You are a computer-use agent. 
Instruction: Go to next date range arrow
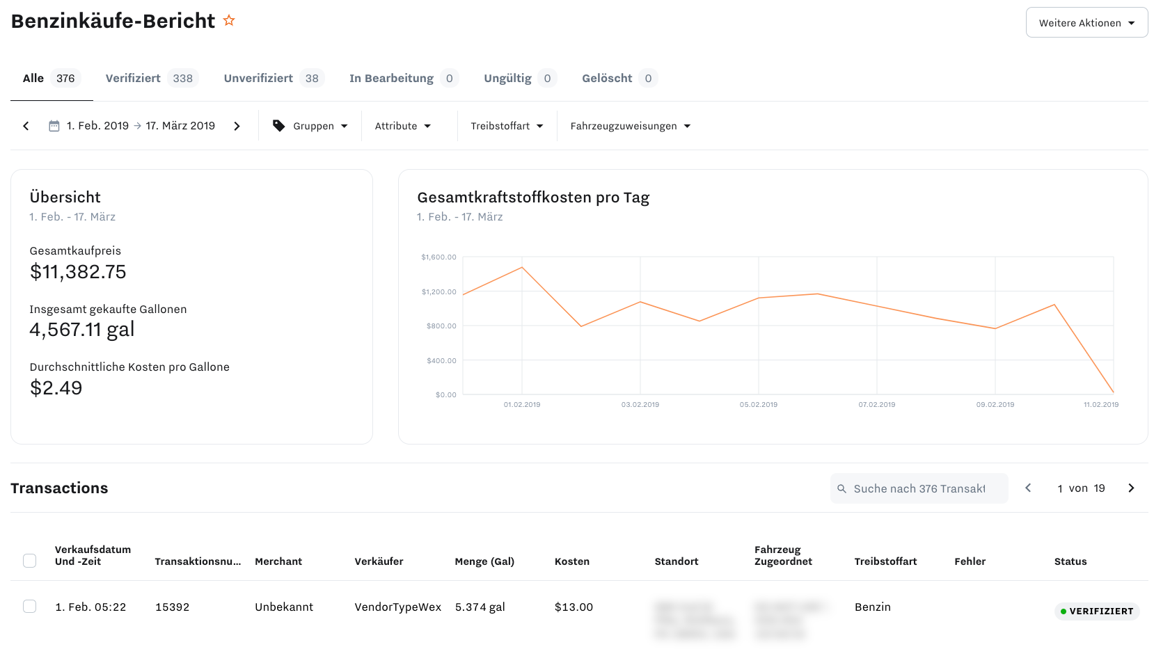click(x=237, y=126)
